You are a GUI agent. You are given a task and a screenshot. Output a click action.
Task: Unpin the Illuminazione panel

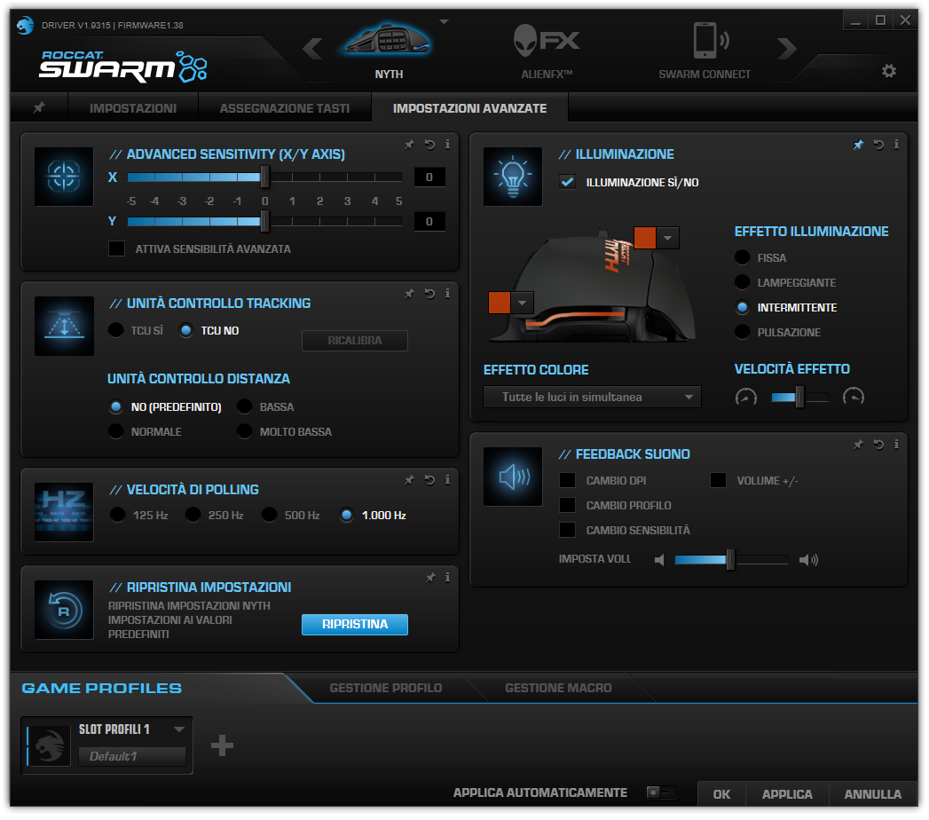point(858,145)
